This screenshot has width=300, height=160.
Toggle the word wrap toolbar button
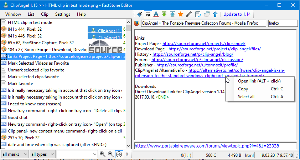[x=148, y=14]
